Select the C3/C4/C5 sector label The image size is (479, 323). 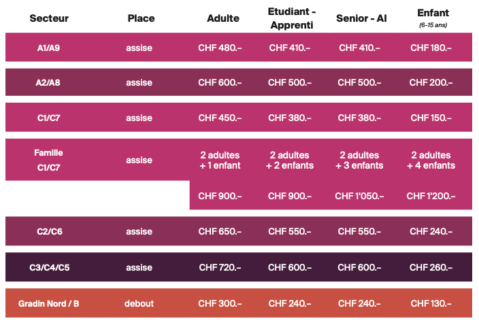[50, 268]
